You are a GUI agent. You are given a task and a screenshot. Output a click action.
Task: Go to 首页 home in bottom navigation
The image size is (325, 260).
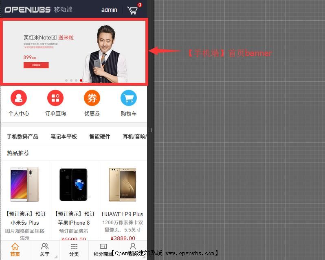click(15, 249)
